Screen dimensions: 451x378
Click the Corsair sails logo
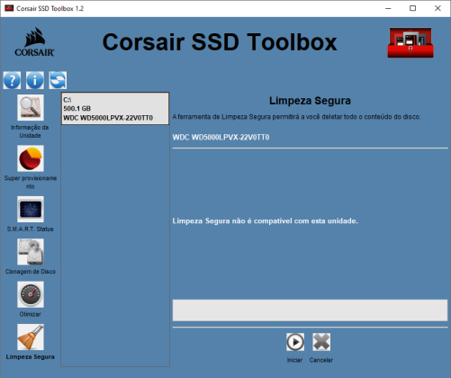coord(34,41)
